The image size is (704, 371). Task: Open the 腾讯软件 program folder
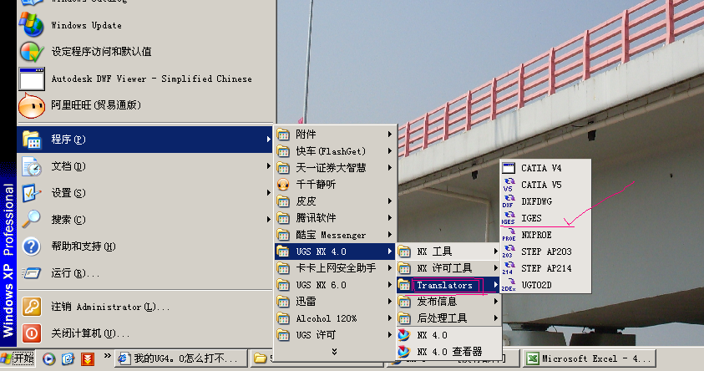click(336, 218)
